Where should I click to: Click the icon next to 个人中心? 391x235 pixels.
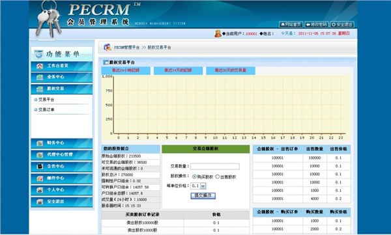coord(40,190)
